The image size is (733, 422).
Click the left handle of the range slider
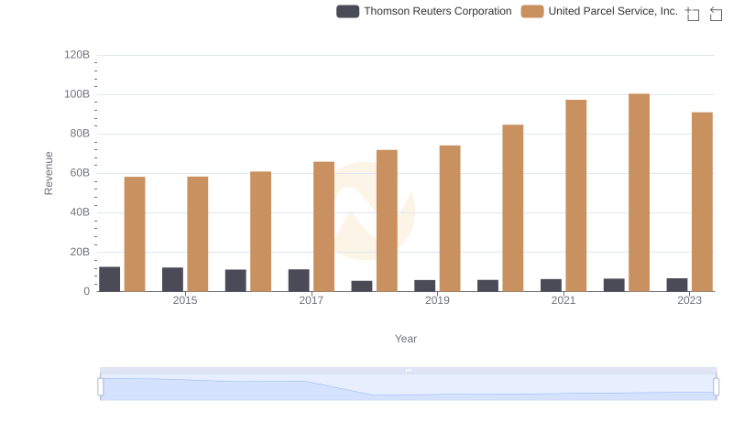pyautogui.click(x=101, y=387)
